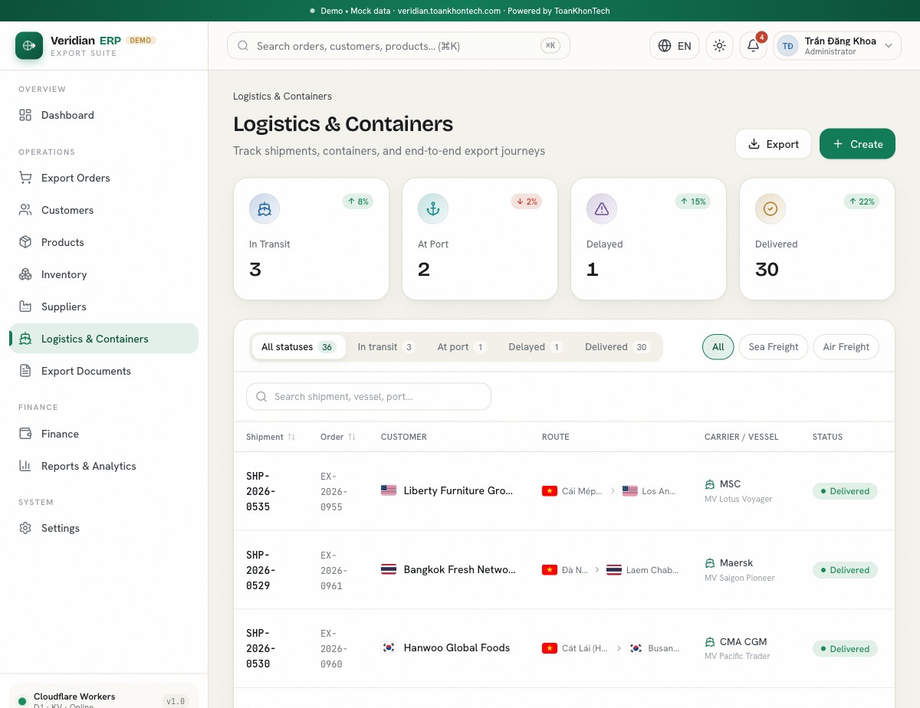Open Settings from the sidebar

[103, 528]
